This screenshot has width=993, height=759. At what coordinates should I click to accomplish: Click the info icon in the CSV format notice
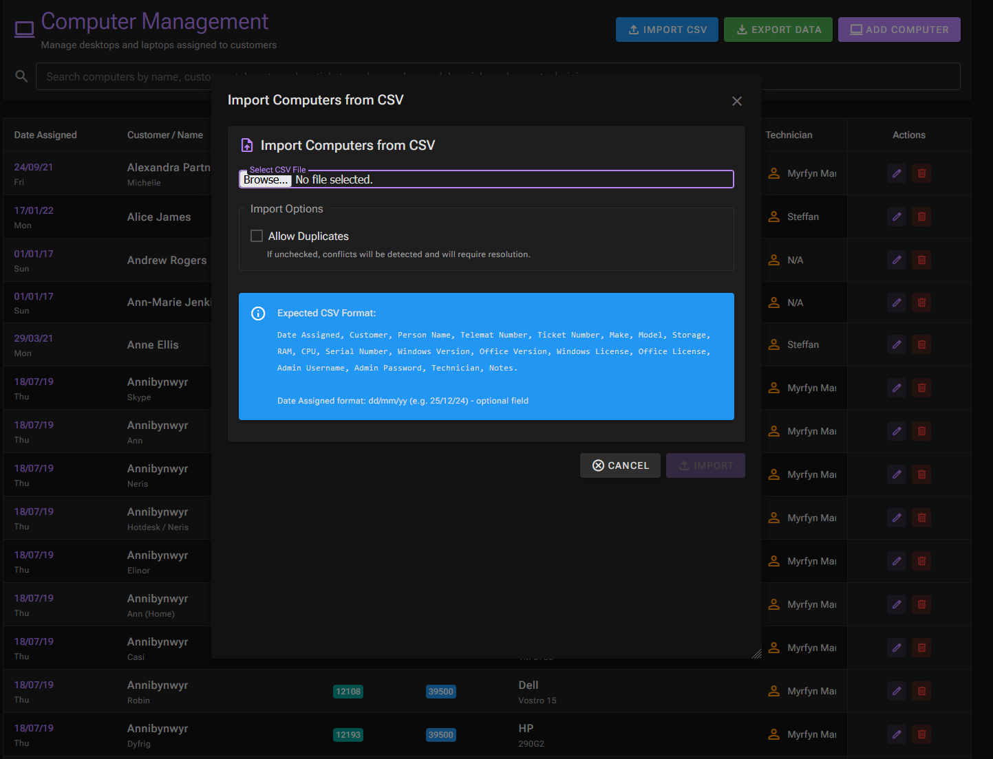tap(258, 313)
